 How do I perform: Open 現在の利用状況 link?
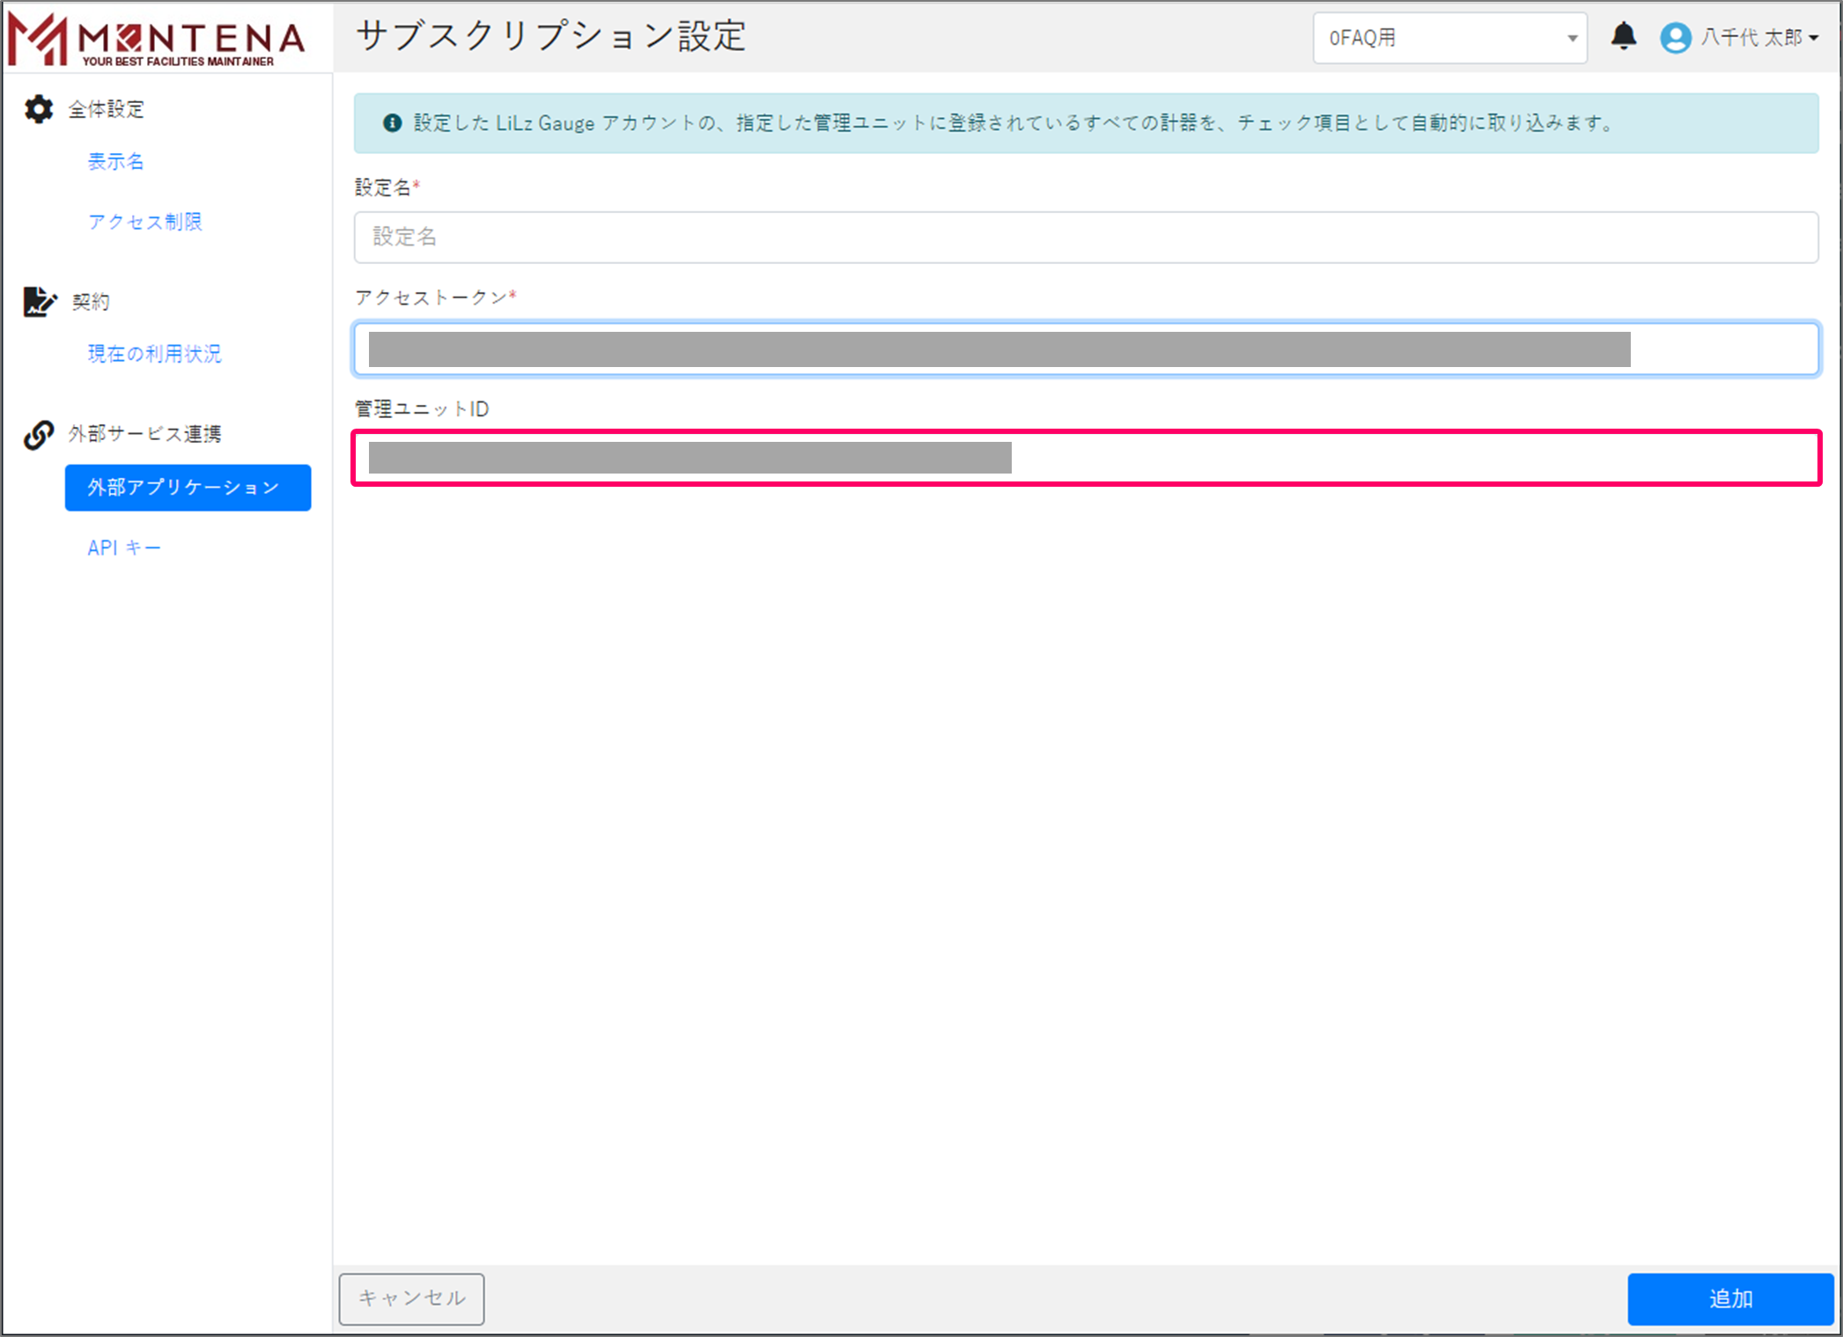(154, 354)
